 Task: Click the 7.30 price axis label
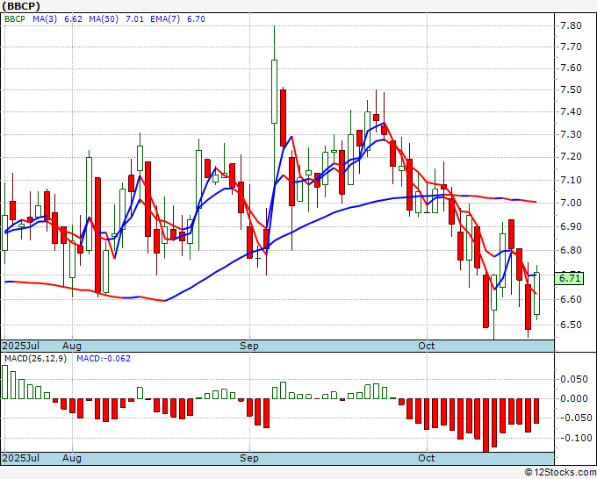click(571, 134)
